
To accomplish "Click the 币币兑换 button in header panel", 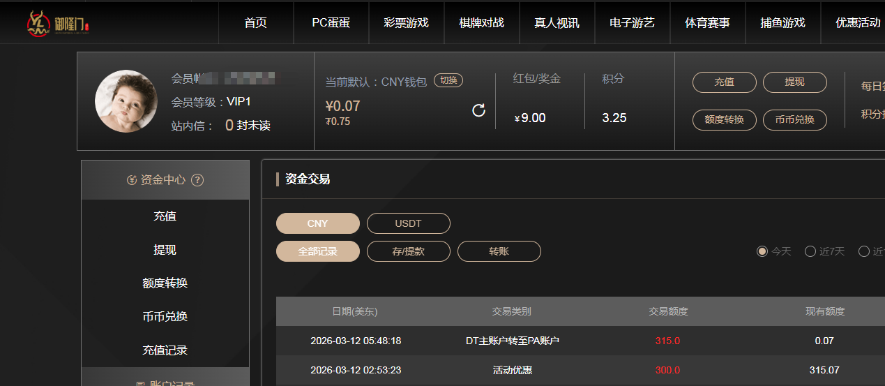I will (x=794, y=119).
